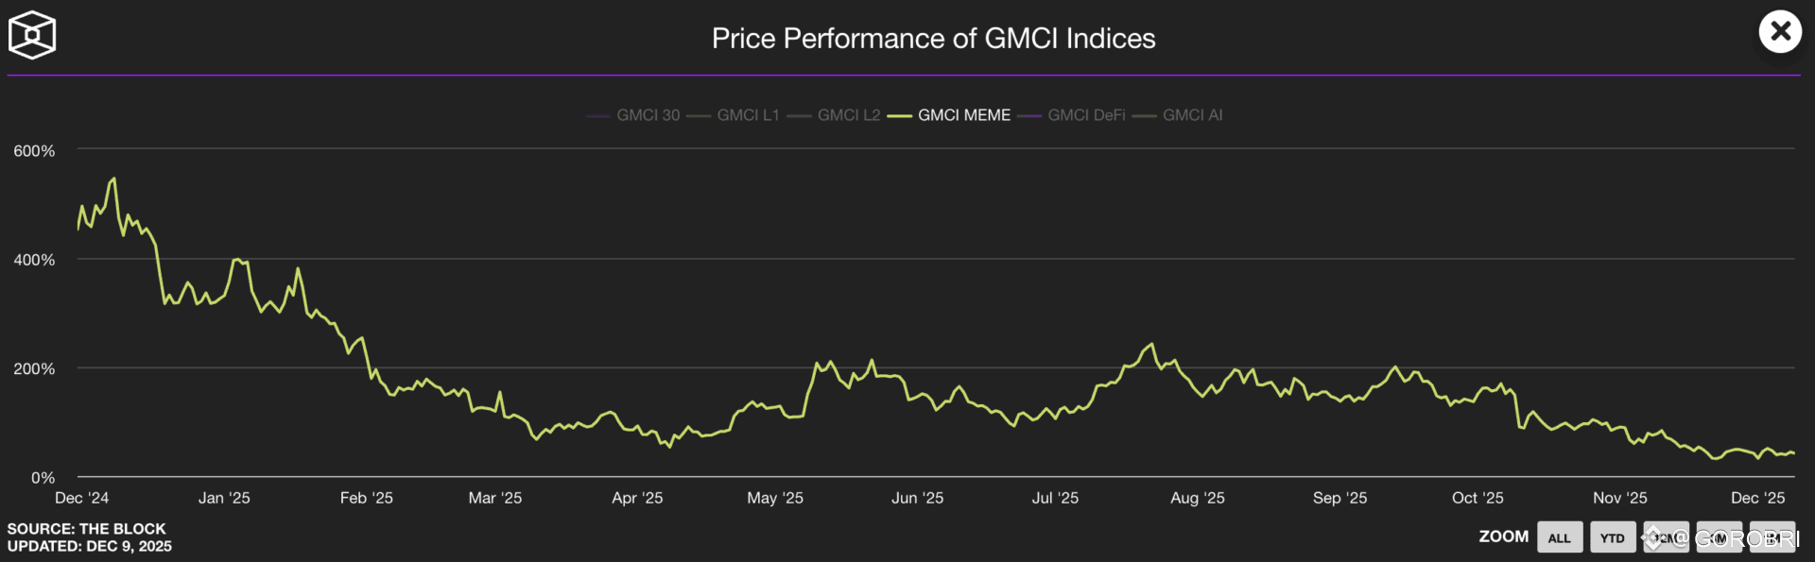Click GMCI MEME yellow line marker
Screen dimensions: 1815x562
(900, 116)
